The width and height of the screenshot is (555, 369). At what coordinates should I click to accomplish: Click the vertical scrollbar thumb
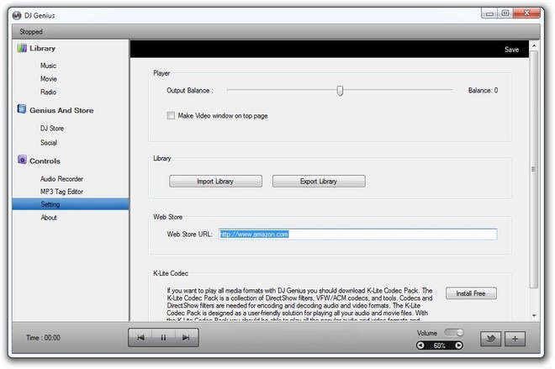coord(534,169)
